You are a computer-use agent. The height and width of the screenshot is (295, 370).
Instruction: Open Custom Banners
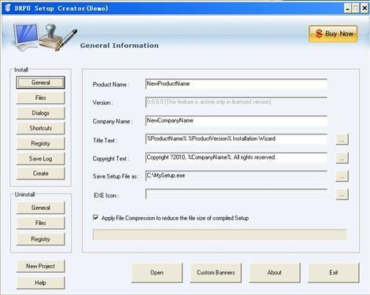[216, 273]
